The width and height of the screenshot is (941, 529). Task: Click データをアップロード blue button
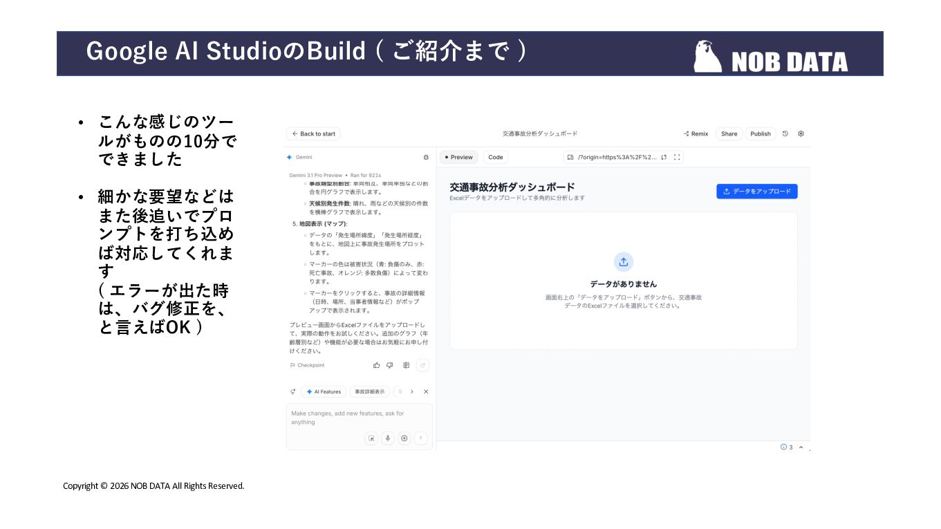[757, 192]
